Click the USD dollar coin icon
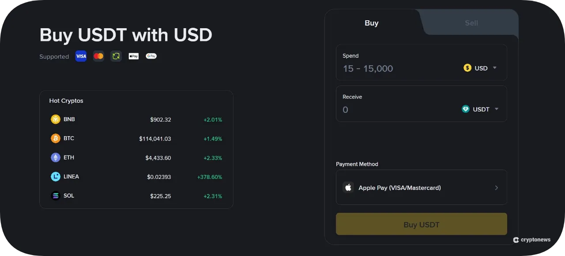The width and height of the screenshot is (565, 256). click(467, 68)
